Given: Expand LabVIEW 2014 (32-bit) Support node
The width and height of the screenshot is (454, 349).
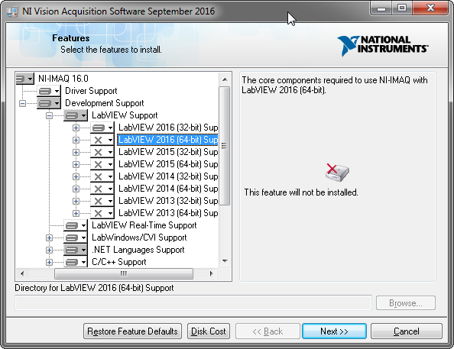Looking at the screenshot, I should tap(76, 176).
